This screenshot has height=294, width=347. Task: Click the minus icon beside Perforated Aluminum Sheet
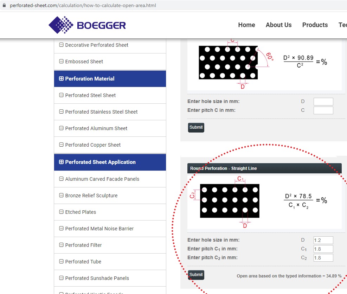pos(61,128)
